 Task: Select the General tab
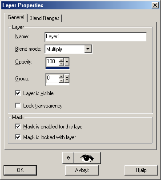point(16,17)
